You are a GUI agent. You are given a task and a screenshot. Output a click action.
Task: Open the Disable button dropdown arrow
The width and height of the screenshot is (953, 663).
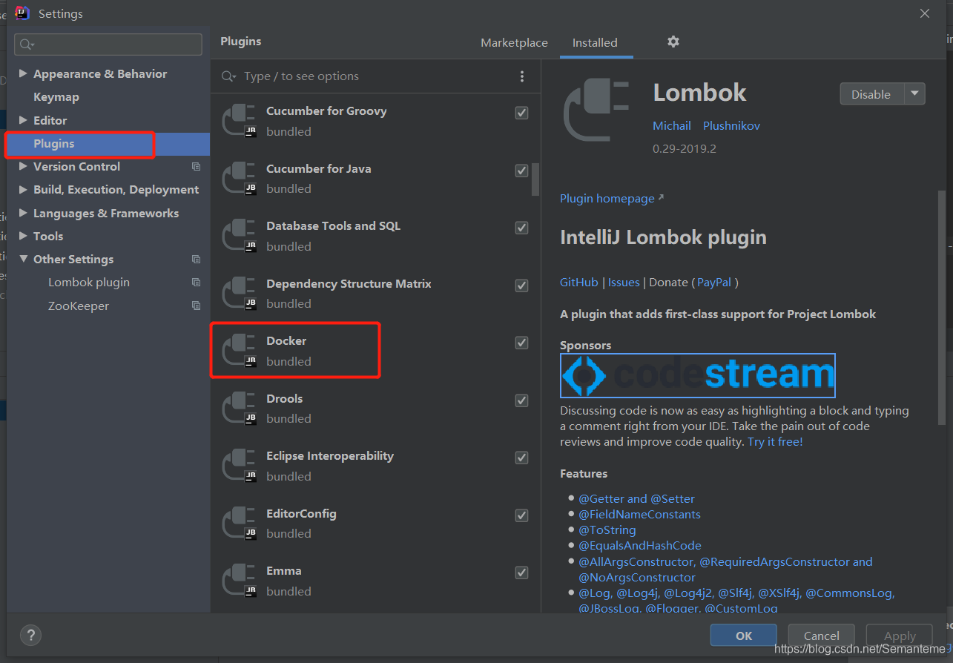[914, 93]
